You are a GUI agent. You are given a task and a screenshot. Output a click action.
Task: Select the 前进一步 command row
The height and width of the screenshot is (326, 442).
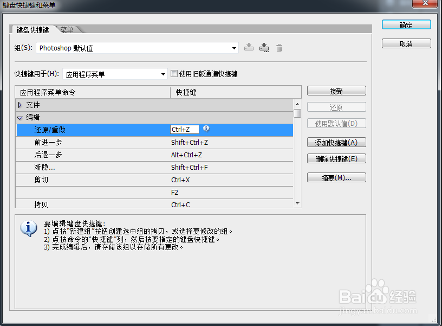154,143
